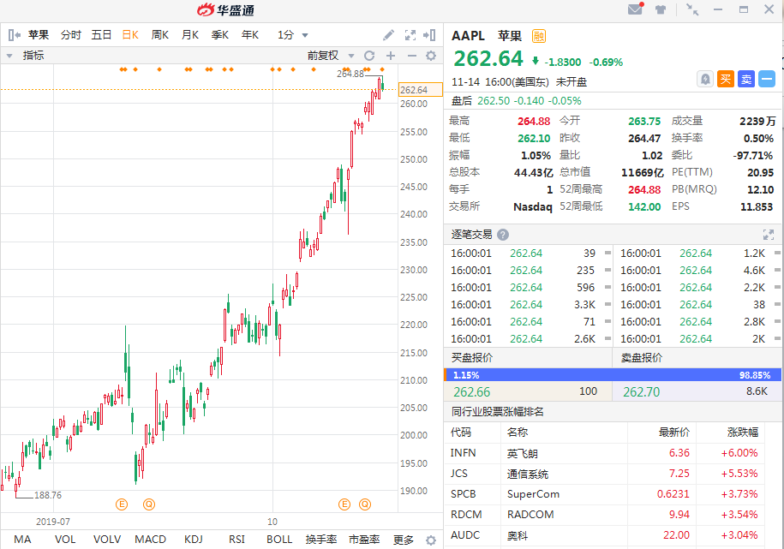The height and width of the screenshot is (549, 784).
Task: Click the 262.64 current price axis label
Action: pyautogui.click(x=421, y=90)
